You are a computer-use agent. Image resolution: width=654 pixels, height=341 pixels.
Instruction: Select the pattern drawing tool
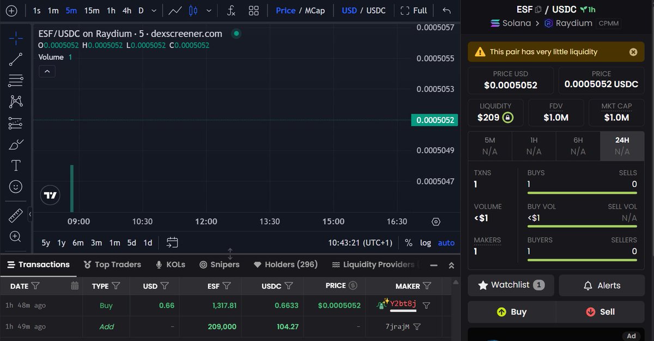16,101
